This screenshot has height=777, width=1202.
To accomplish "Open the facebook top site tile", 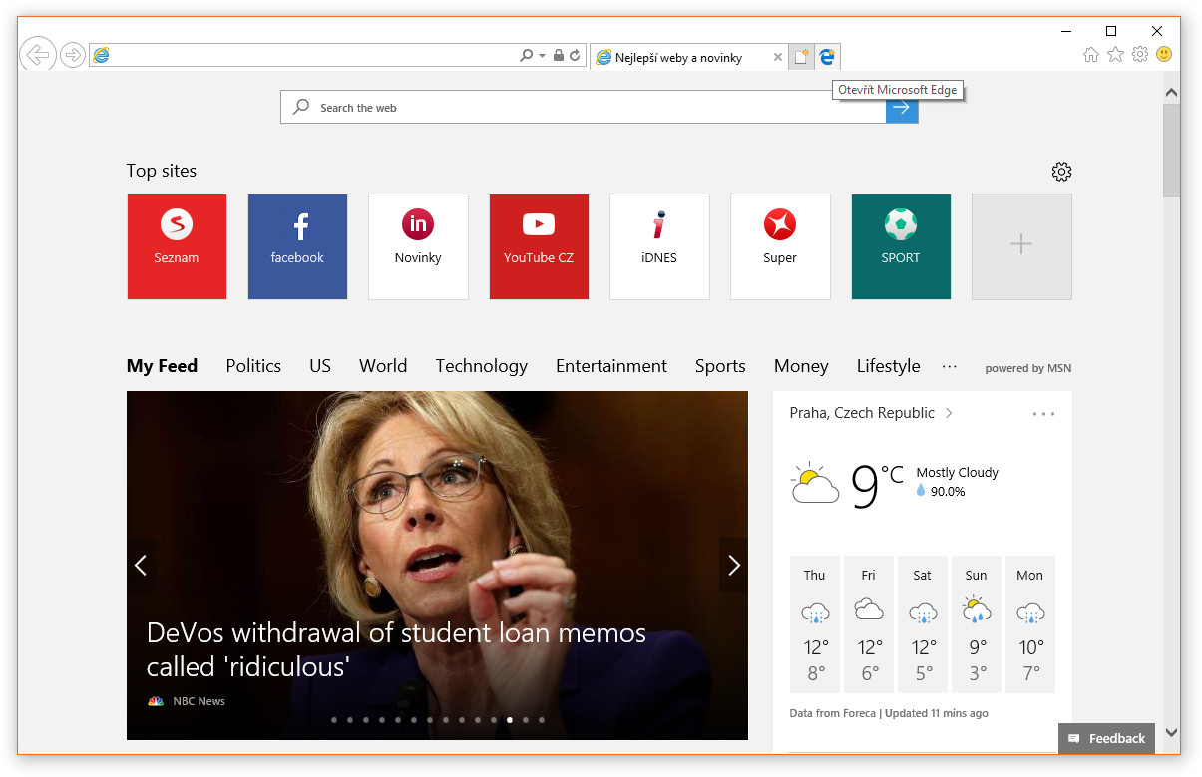I will tap(297, 246).
